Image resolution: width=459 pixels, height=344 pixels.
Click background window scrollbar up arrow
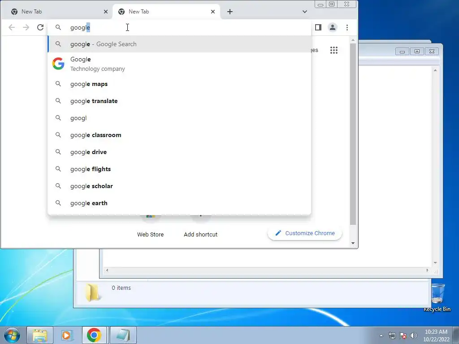435,70
